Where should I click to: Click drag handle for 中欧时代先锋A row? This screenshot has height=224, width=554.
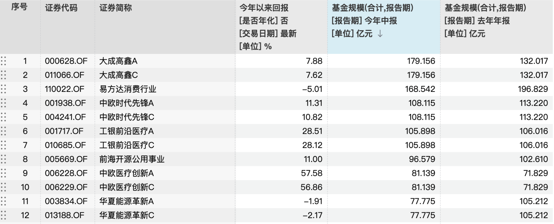[4, 103]
